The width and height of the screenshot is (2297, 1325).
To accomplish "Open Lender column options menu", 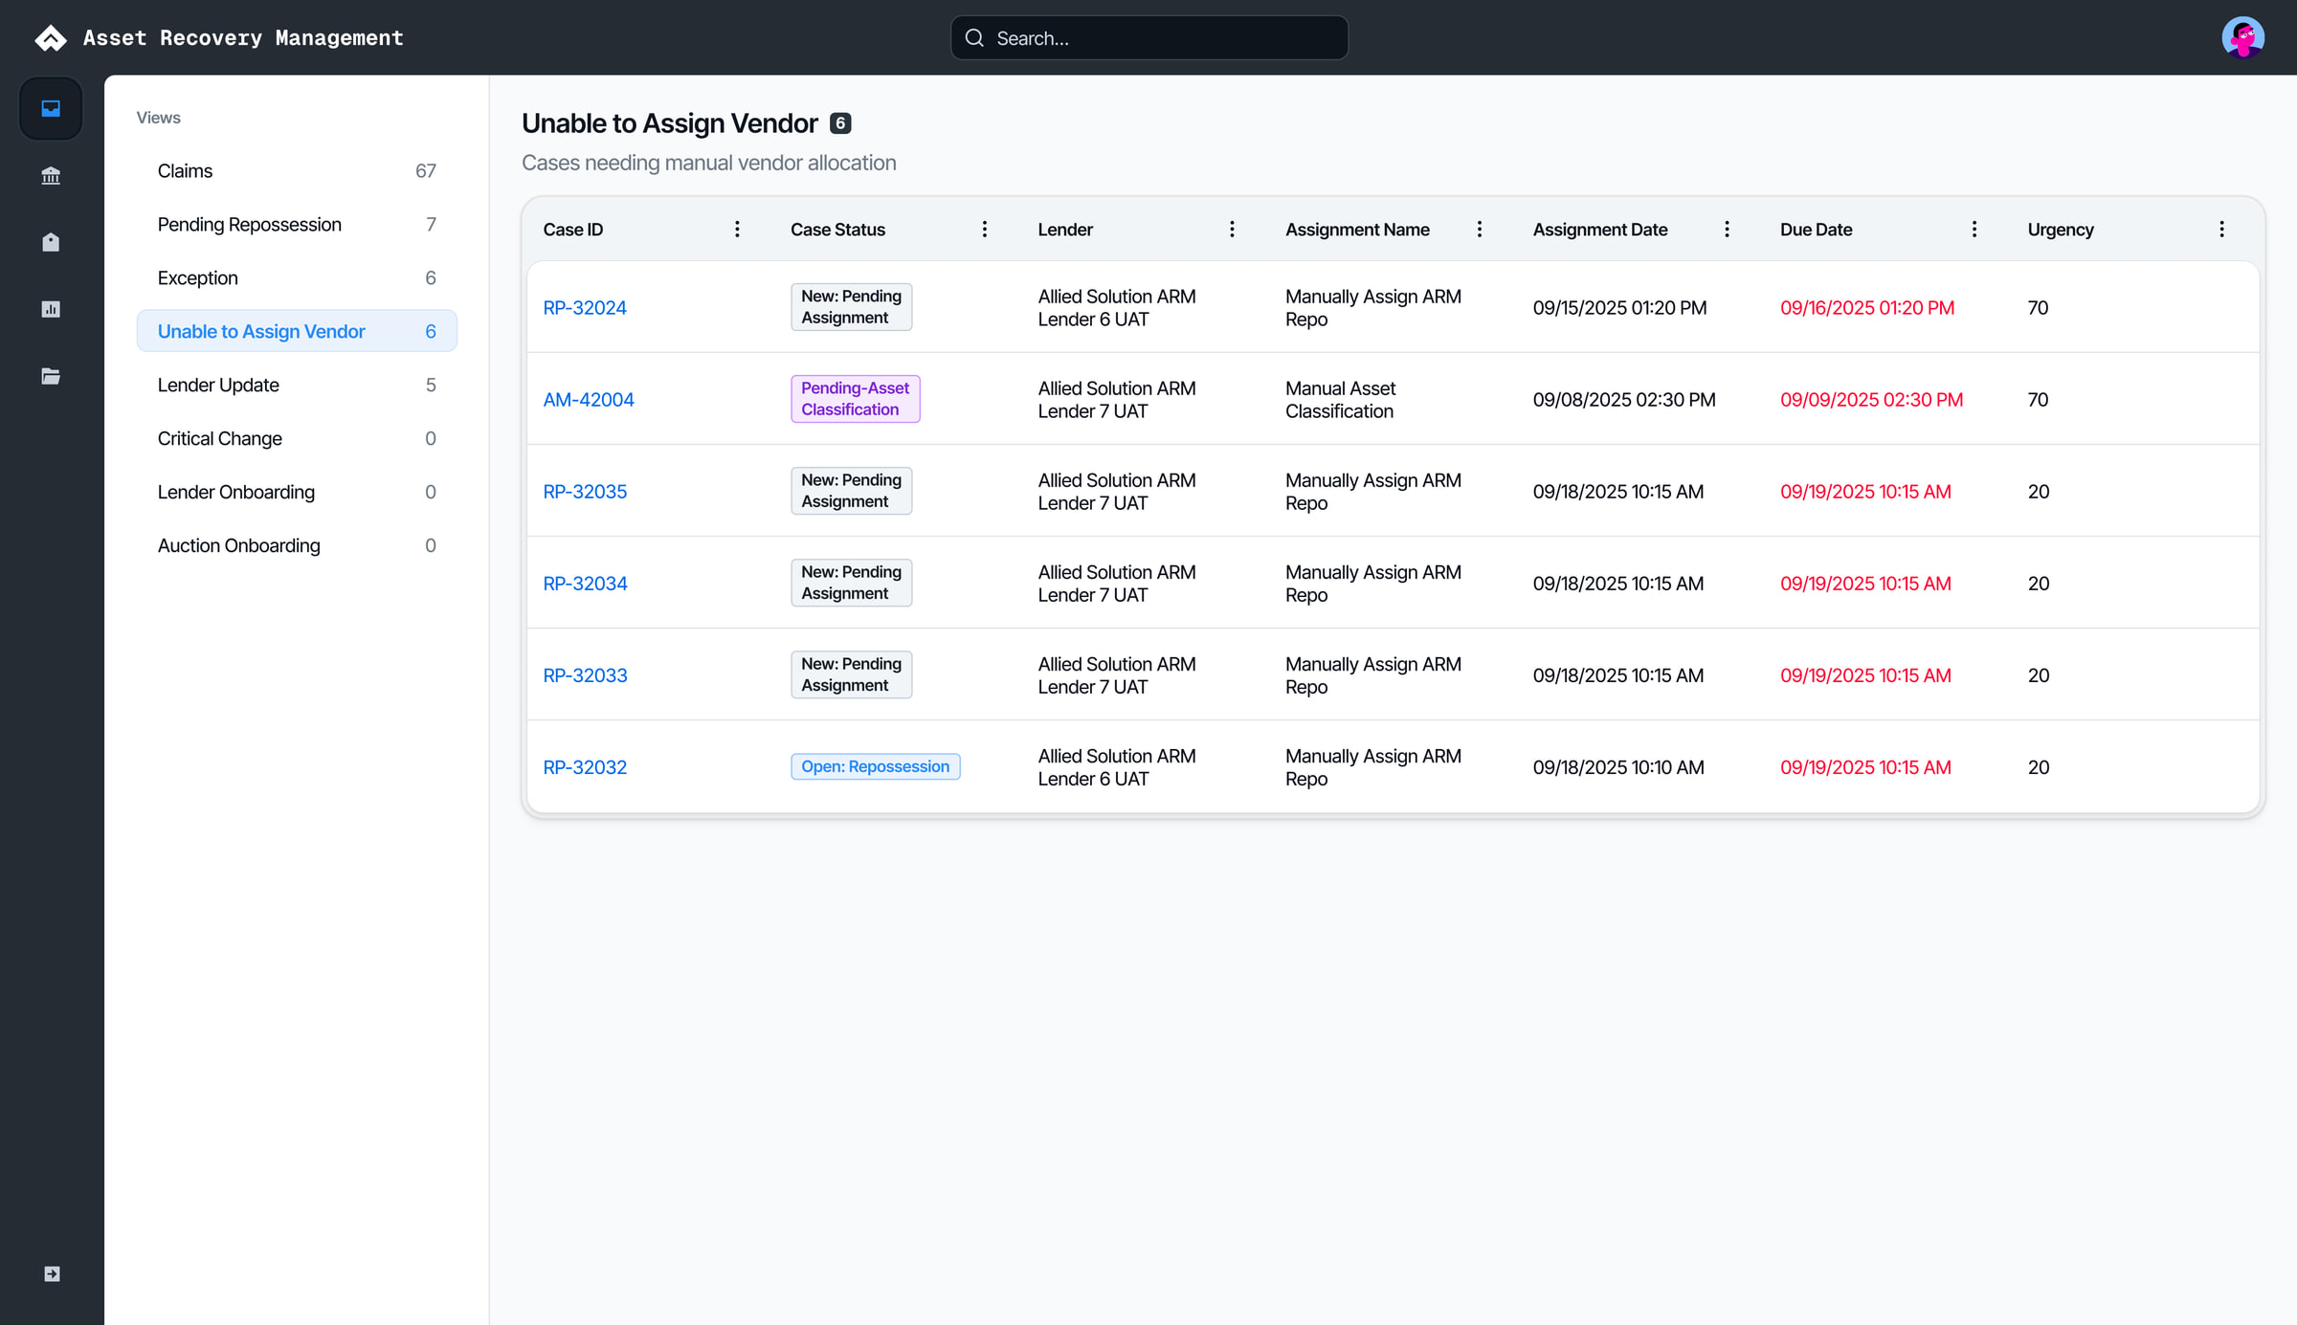I will click(x=1232, y=229).
